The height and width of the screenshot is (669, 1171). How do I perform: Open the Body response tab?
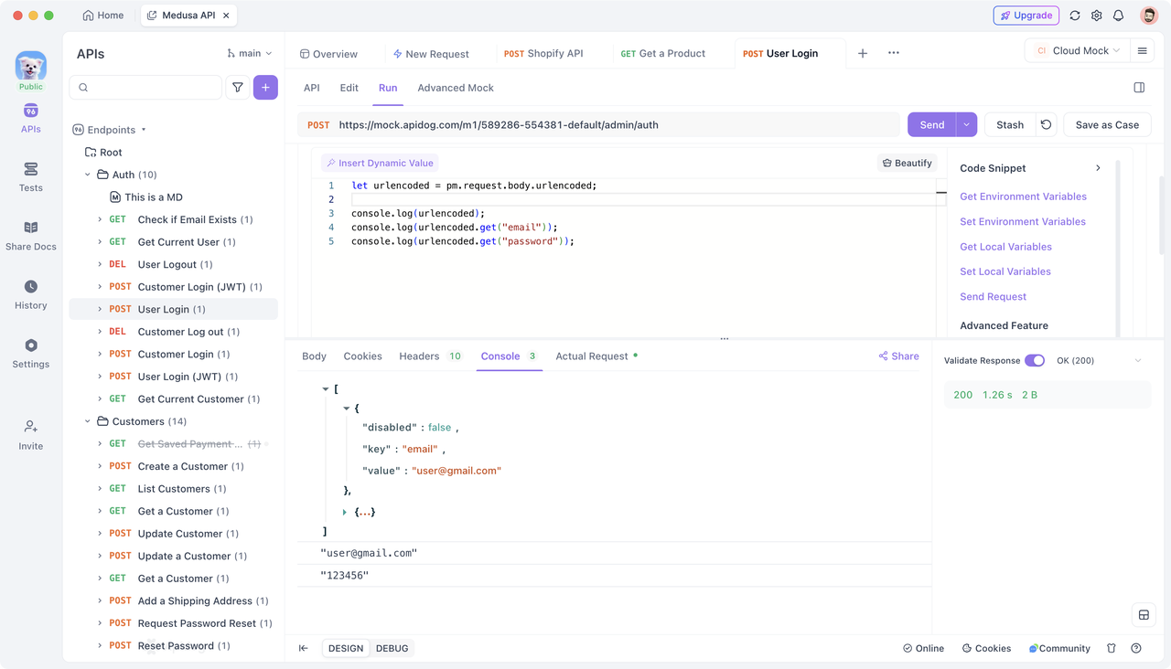tap(314, 356)
